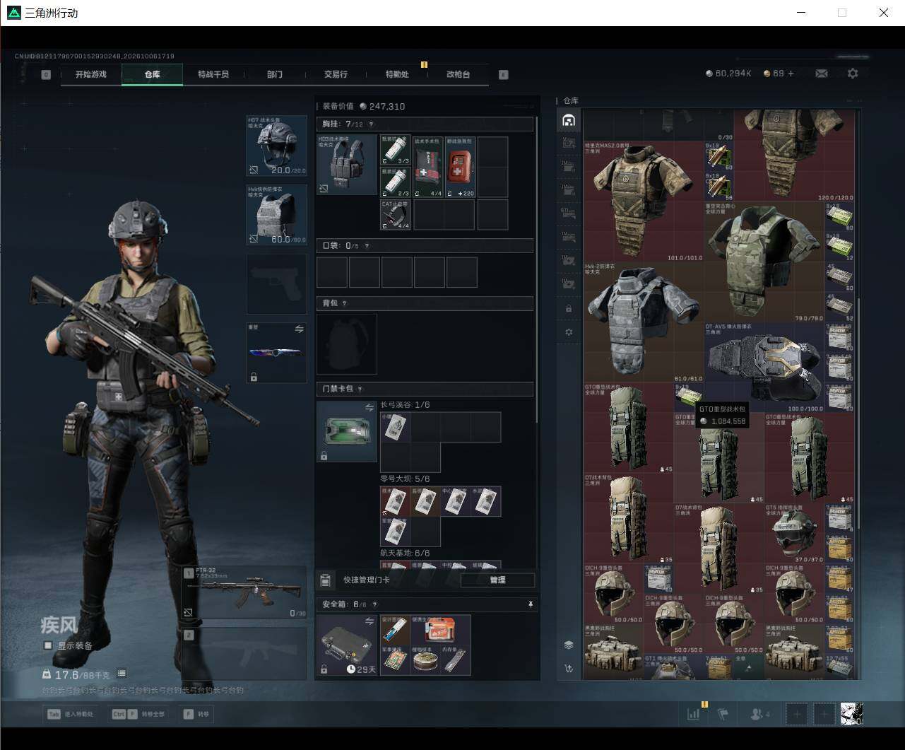Click the 进入特勤处 button
This screenshot has width=905, height=750.
[71, 714]
